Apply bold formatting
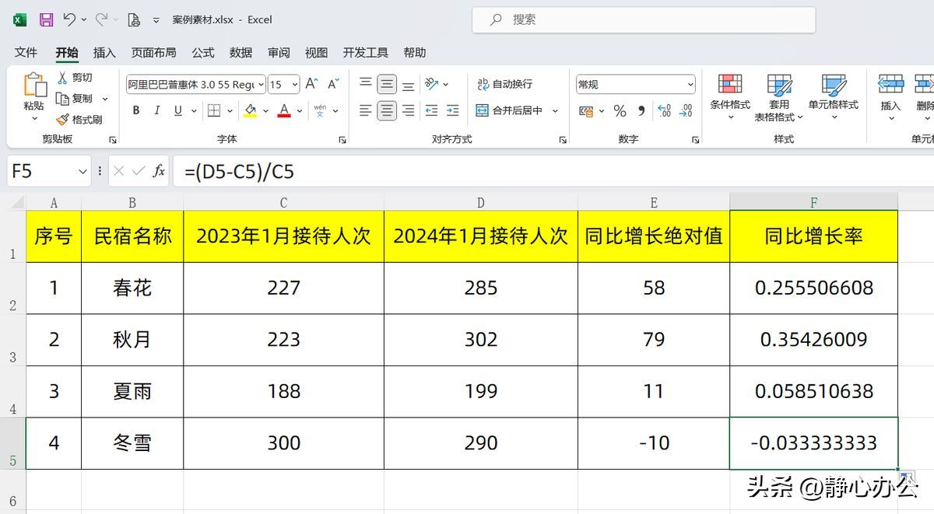This screenshot has height=514, width=934. [136, 110]
